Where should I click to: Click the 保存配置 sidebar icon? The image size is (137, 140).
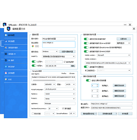tap(6, 73)
